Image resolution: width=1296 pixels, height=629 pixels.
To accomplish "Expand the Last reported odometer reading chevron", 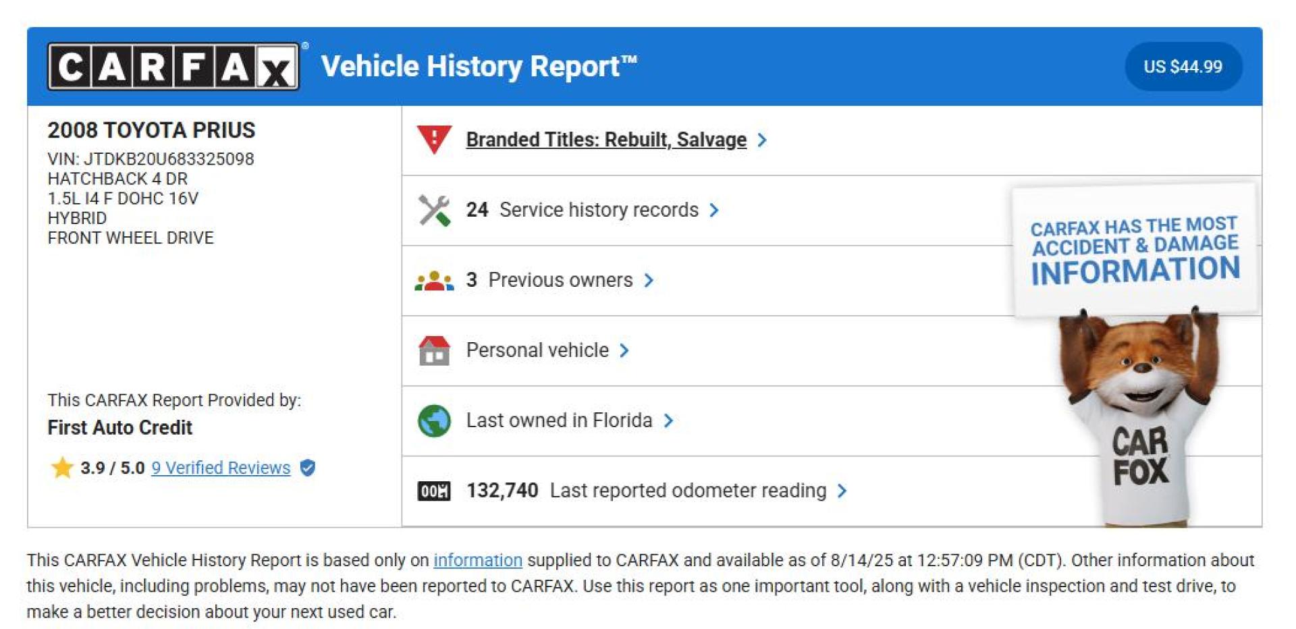I will [842, 491].
